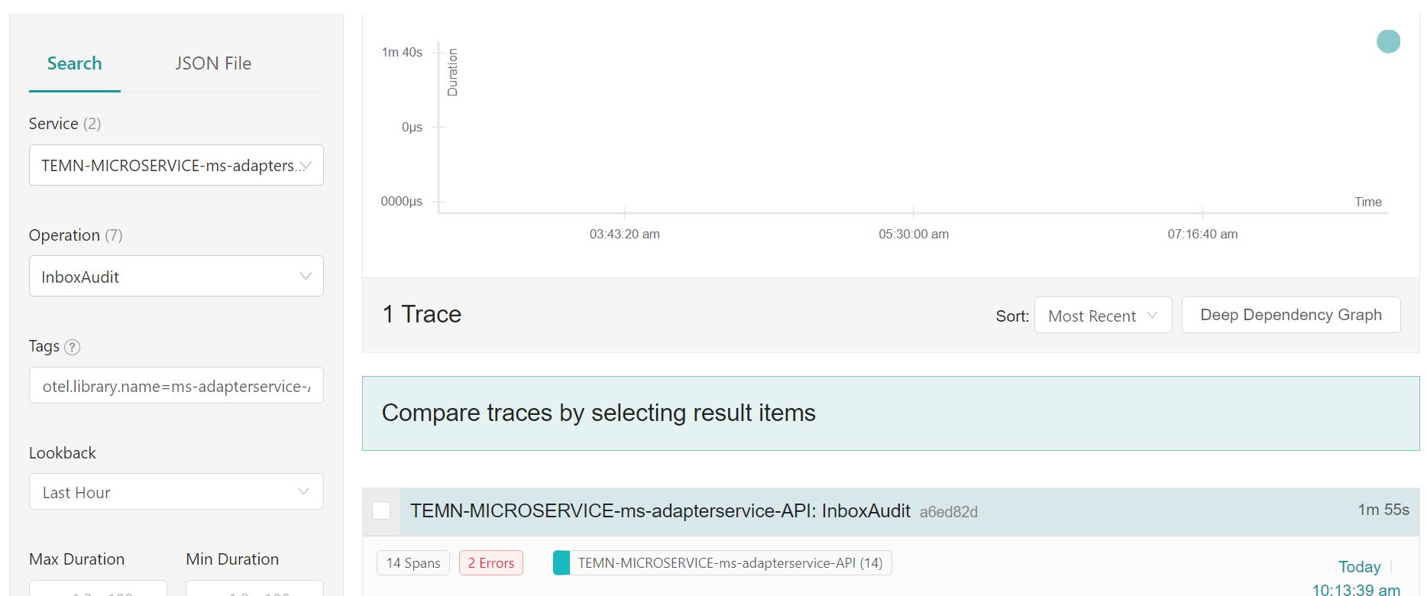Click the Tags help question mark icon
Image resolution: width=1427 pixels, height=596 pixels.
[x=73, y=347]
